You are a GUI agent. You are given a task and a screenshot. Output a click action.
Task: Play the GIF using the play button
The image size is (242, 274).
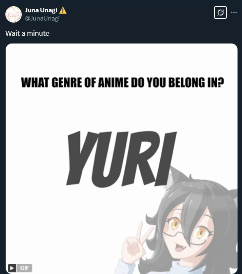tap(12, 268)
